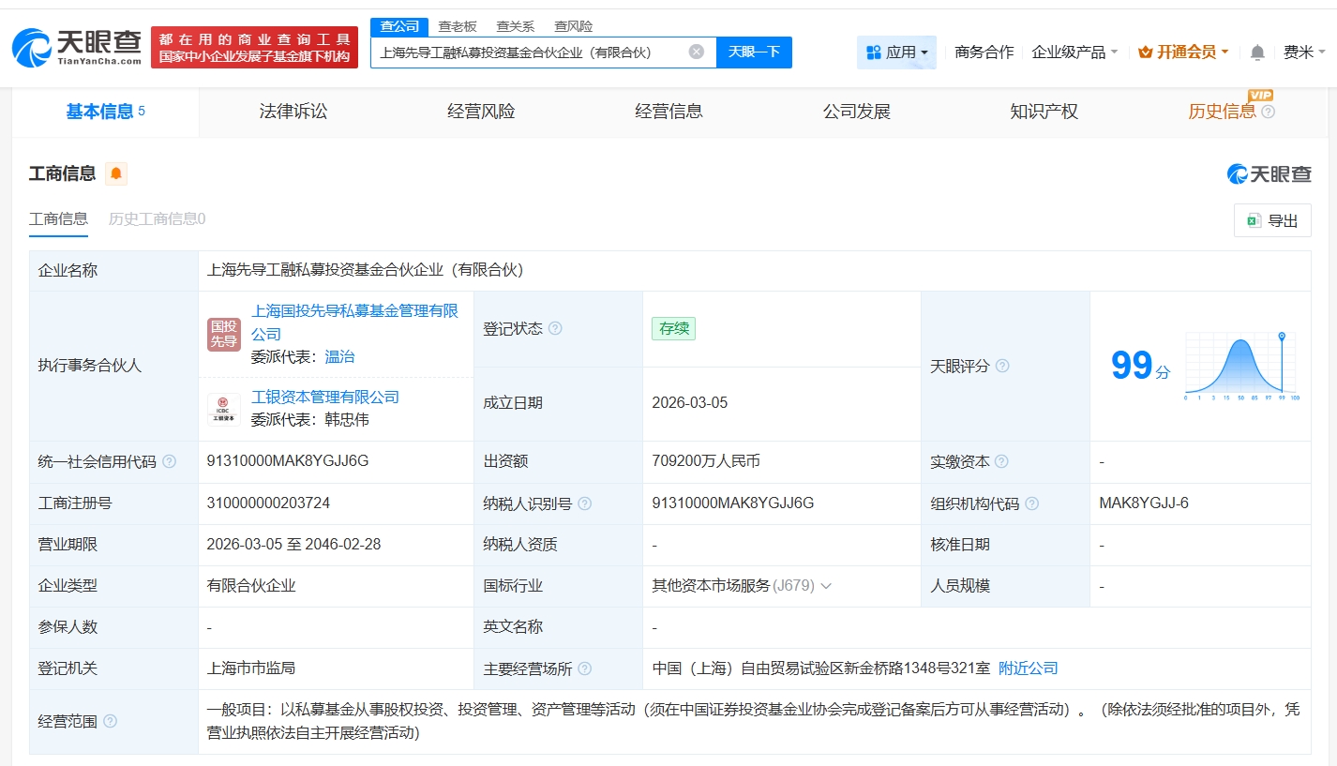Expand the 企业级产品 dropdown

click(x=1074, y=53)
